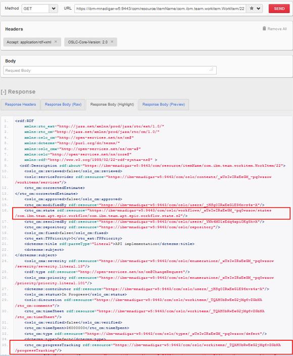
Task: Click the rtc_cm:type defect resource line
Action: [x=145, y=334]
